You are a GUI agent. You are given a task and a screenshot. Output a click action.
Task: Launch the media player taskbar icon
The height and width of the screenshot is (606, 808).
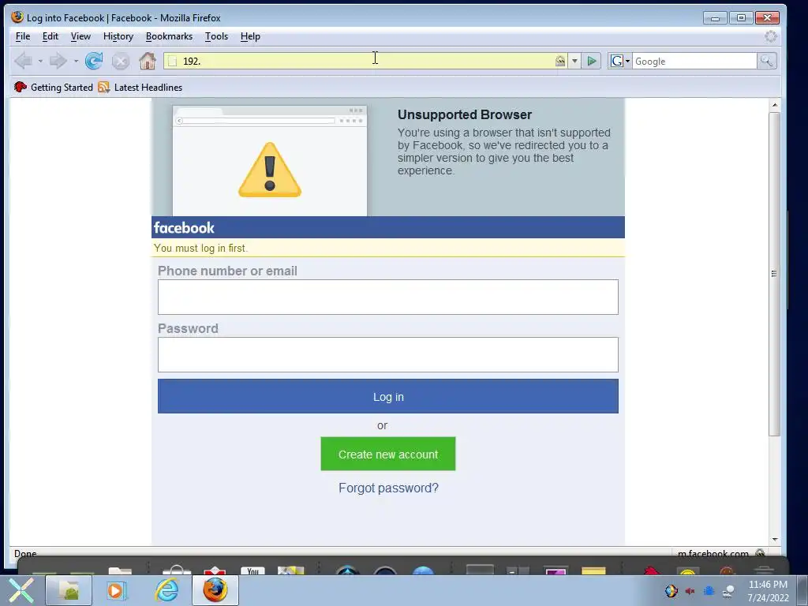117,590
